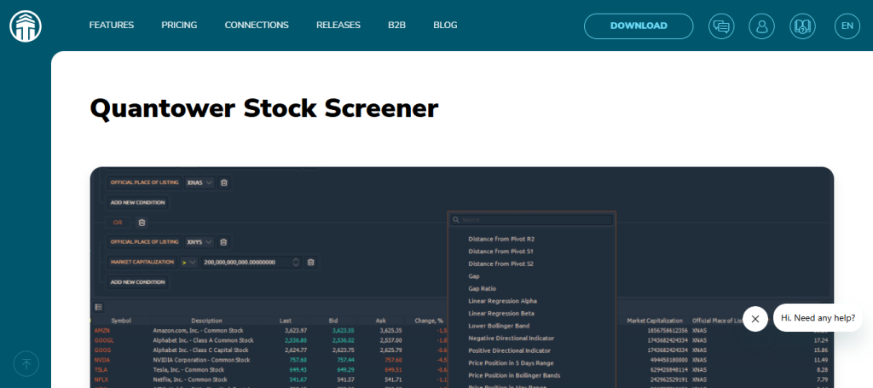
Task: Open the BLOG page
Action: point(445,25)
